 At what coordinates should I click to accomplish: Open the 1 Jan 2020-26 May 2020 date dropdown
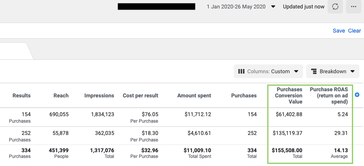(x=241, y=7)
